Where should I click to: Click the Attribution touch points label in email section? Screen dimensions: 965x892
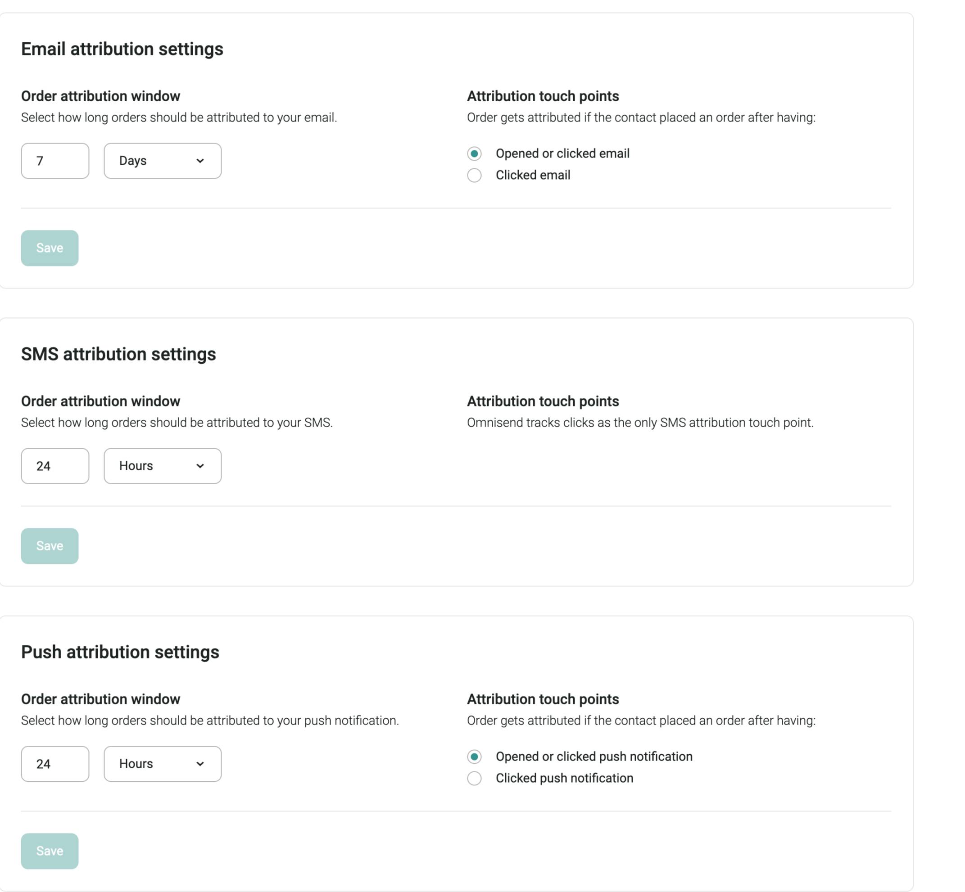(x=542, y=96)
